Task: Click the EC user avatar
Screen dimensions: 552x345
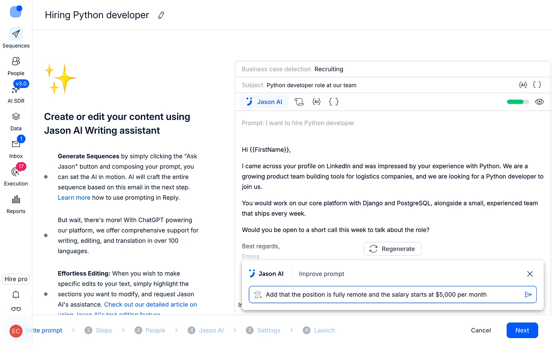Action: tap(16, 331)
